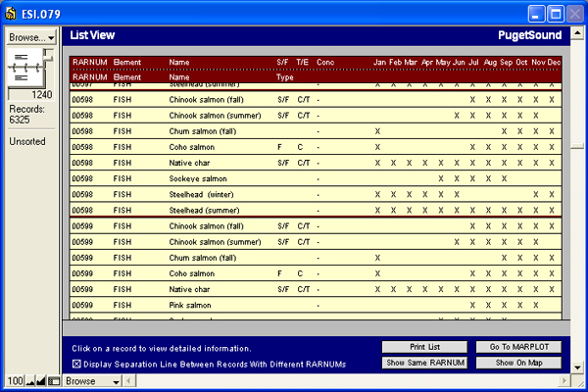Select the Pink salmon record

click(x=316, y=305)
